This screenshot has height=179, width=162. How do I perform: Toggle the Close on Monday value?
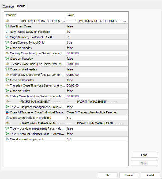tap(97, 48)
